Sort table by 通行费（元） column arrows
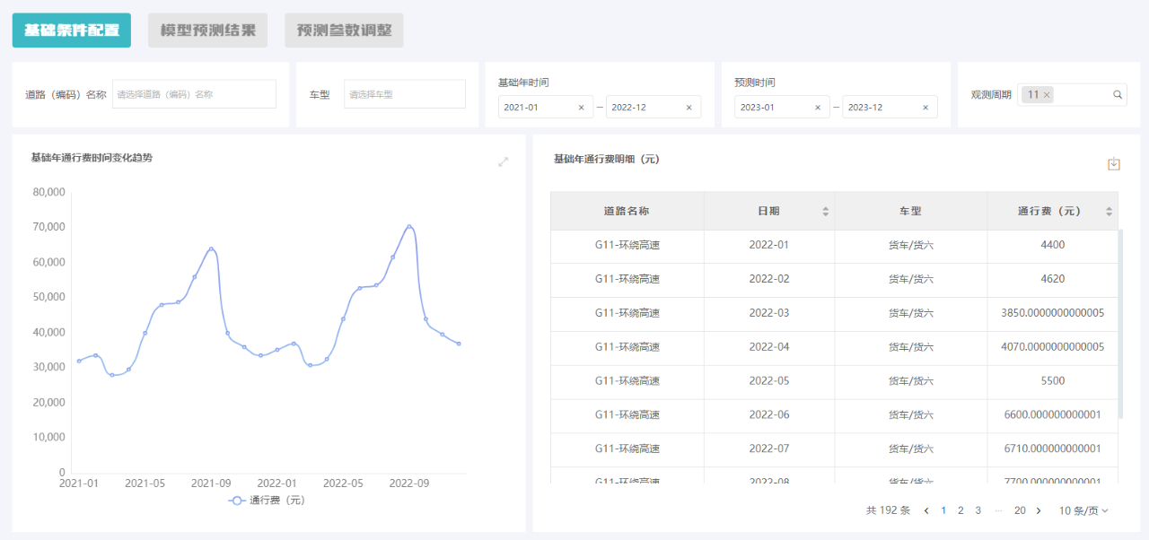Screen dimensions: 1149x540 [1109, 212]
